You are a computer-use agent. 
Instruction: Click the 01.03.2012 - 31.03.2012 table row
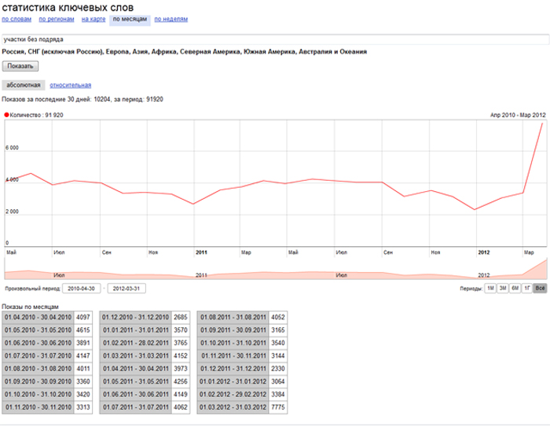[242, 407]
